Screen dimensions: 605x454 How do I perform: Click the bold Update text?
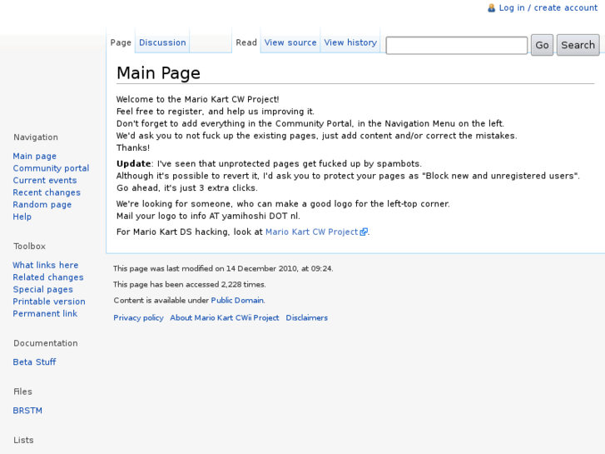[133, 164]
